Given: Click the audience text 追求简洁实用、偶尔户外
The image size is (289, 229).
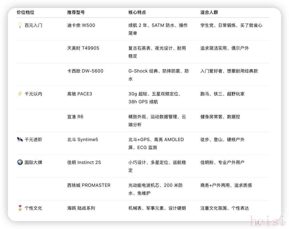Looking at the screenshot, I should 225,48.
